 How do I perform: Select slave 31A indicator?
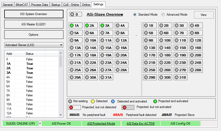coord(106,78)
